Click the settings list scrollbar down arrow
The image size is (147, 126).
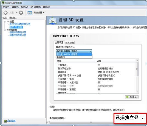pyautogui.click(x=137, y=92)
